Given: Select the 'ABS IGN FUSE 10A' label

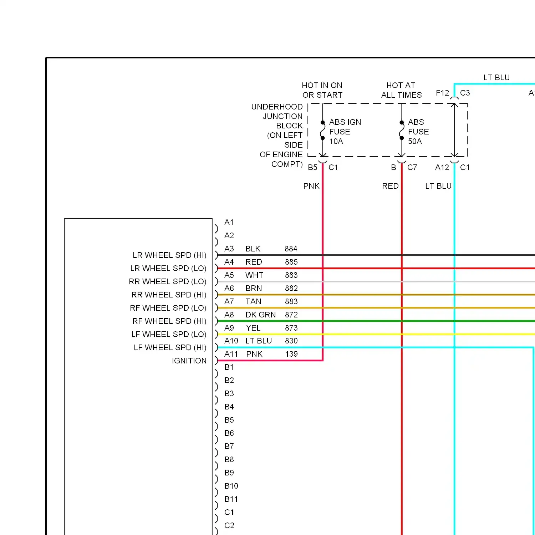Looking at the screenshot, I should (345, 132).
